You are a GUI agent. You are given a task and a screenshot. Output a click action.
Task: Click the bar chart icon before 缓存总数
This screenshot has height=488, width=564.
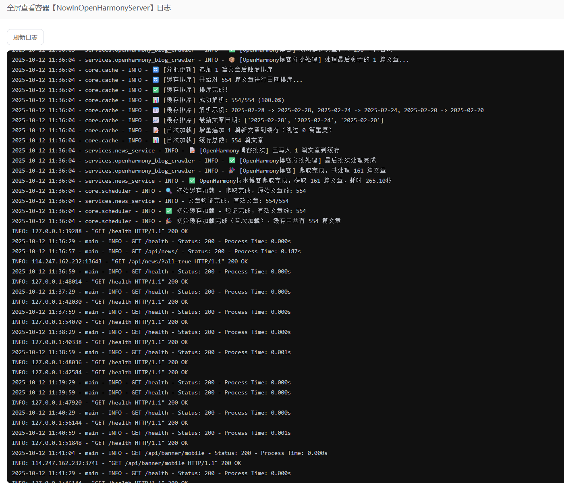pyautogui.click(x=156, y=140)
